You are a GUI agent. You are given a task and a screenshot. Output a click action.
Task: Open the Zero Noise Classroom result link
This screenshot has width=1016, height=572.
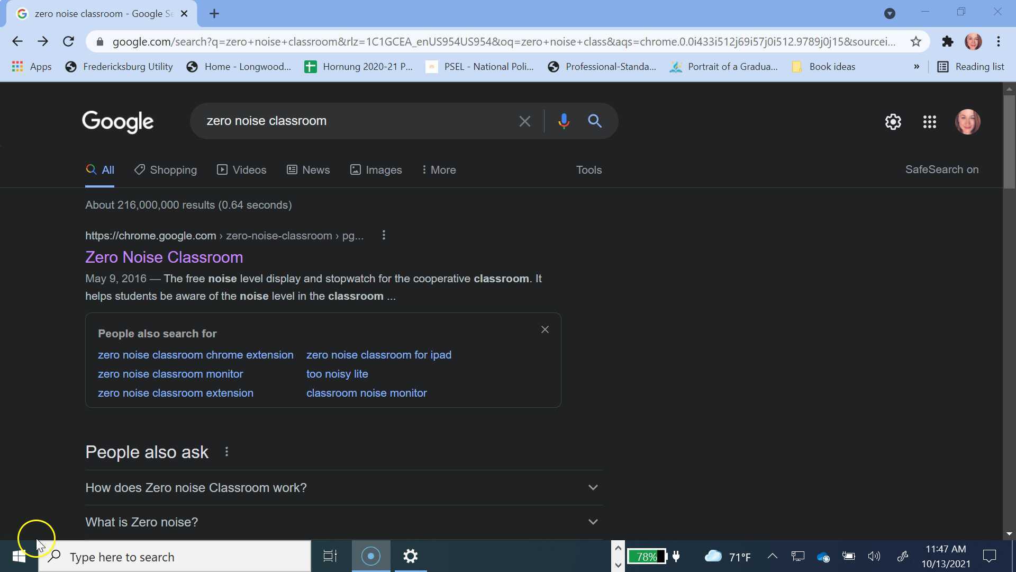(x=164, y=257)
